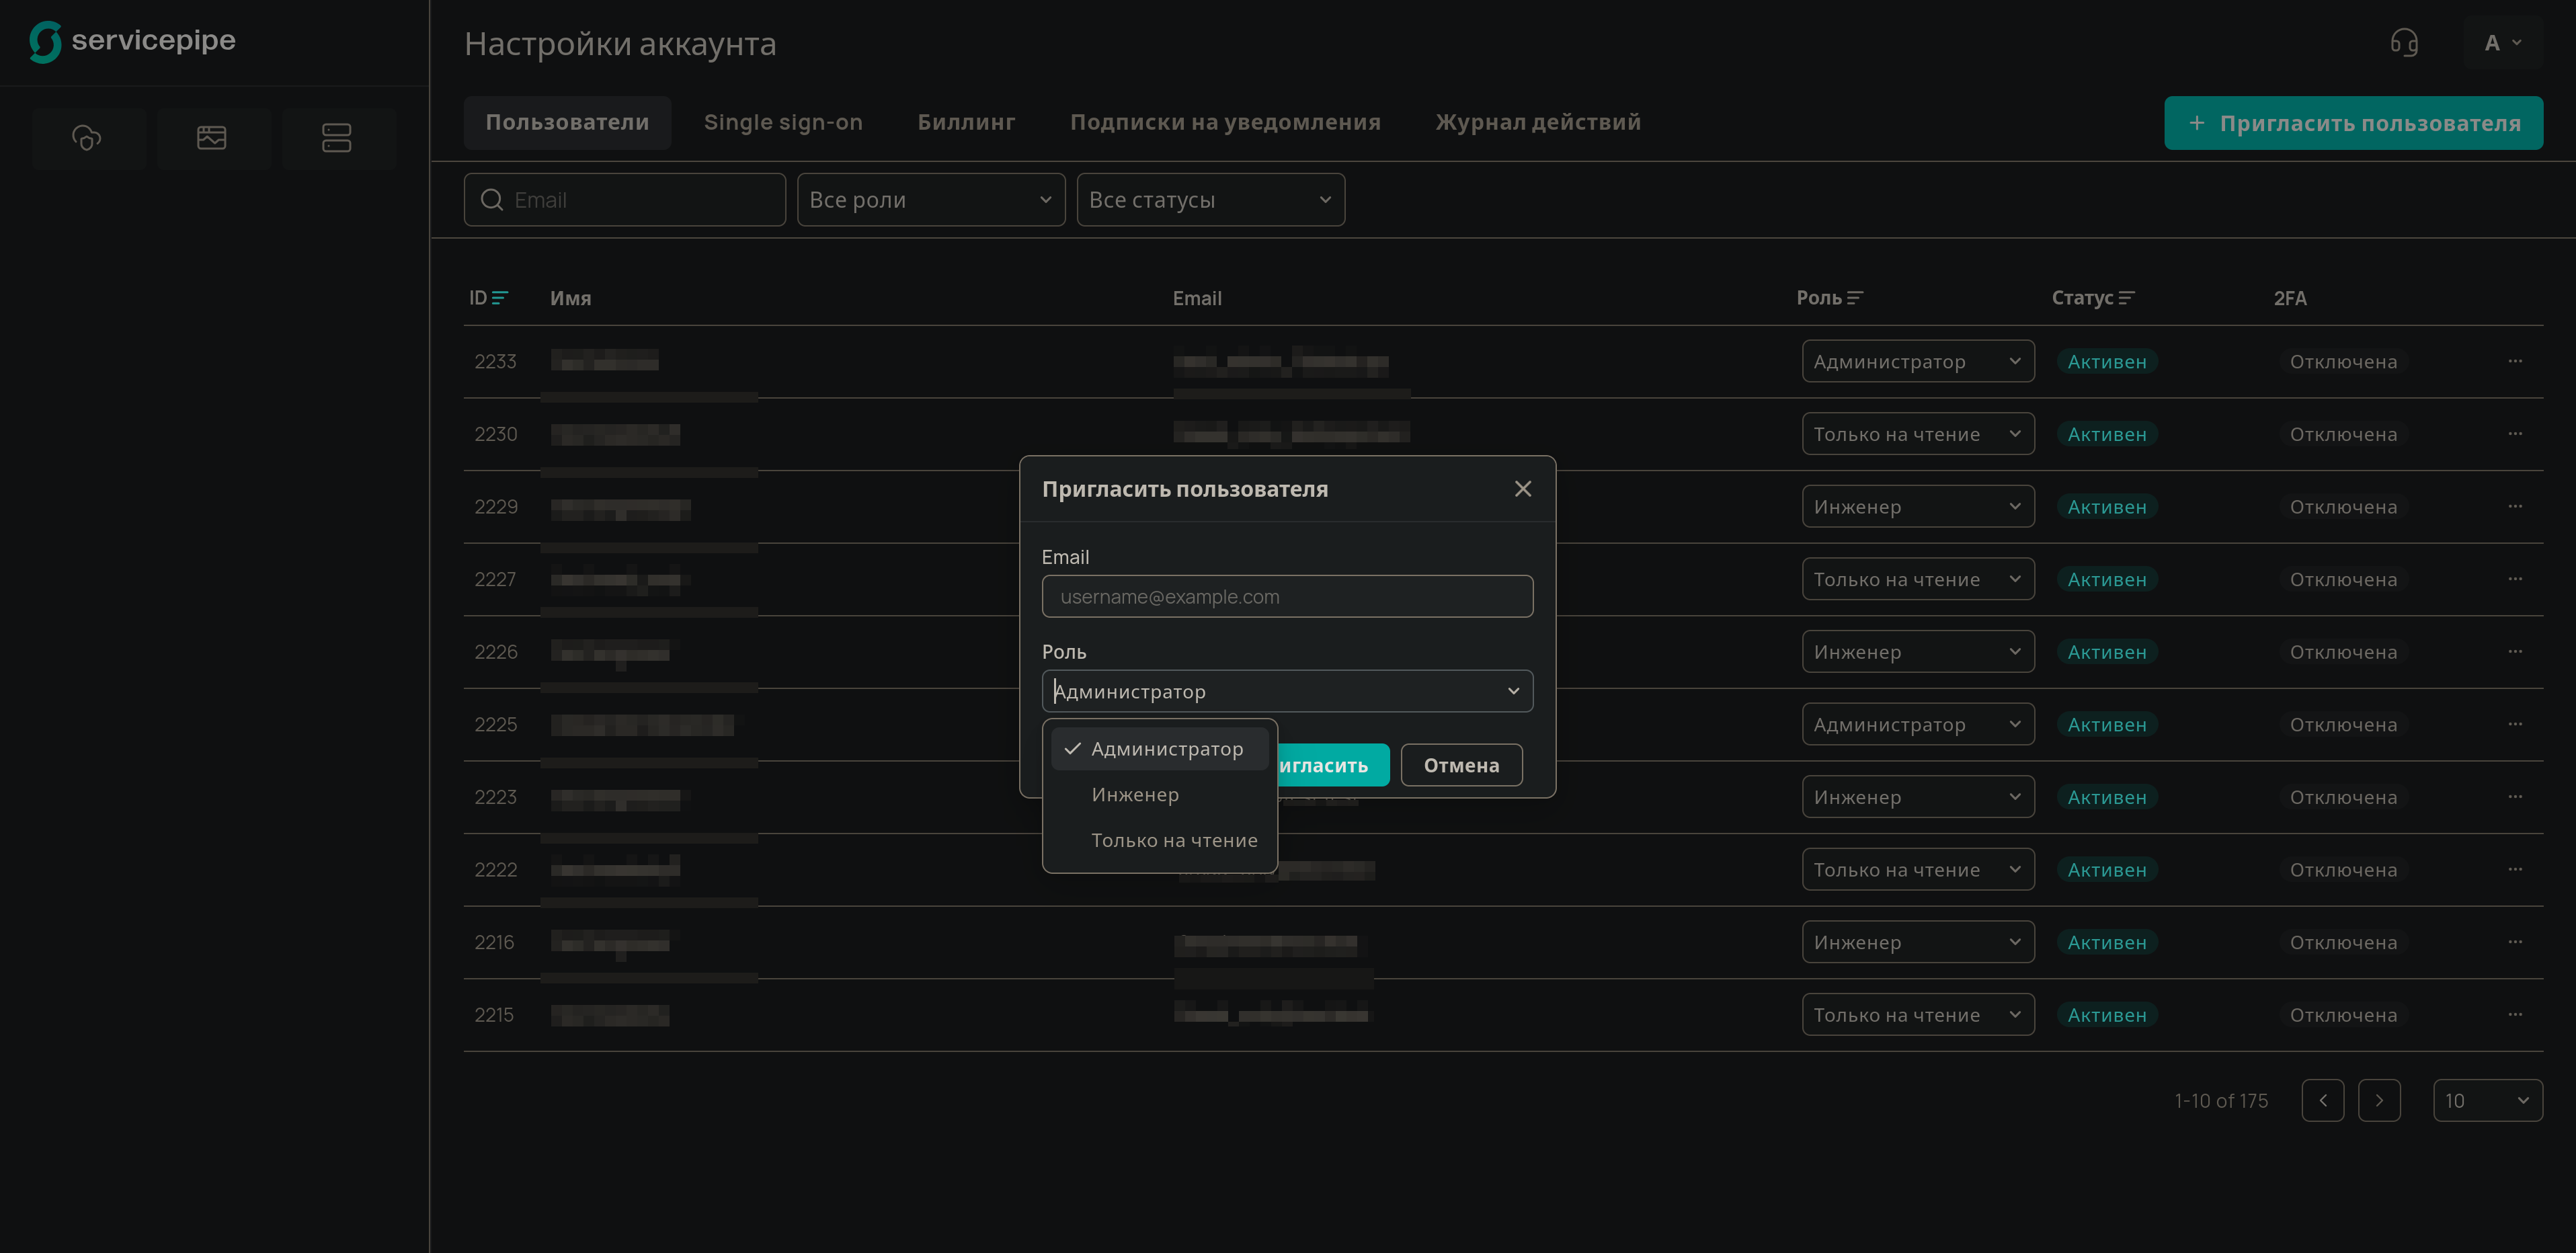Sort table by Роль column icon
2576x1253 pixels.
pos(1855,298)
